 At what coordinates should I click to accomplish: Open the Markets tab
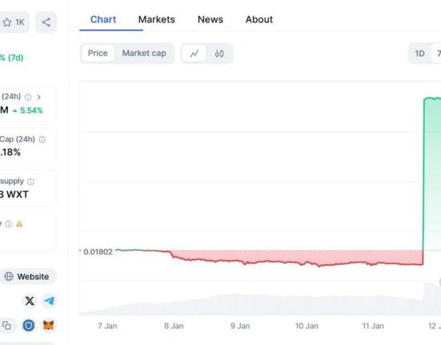click(x=156, y=19)
